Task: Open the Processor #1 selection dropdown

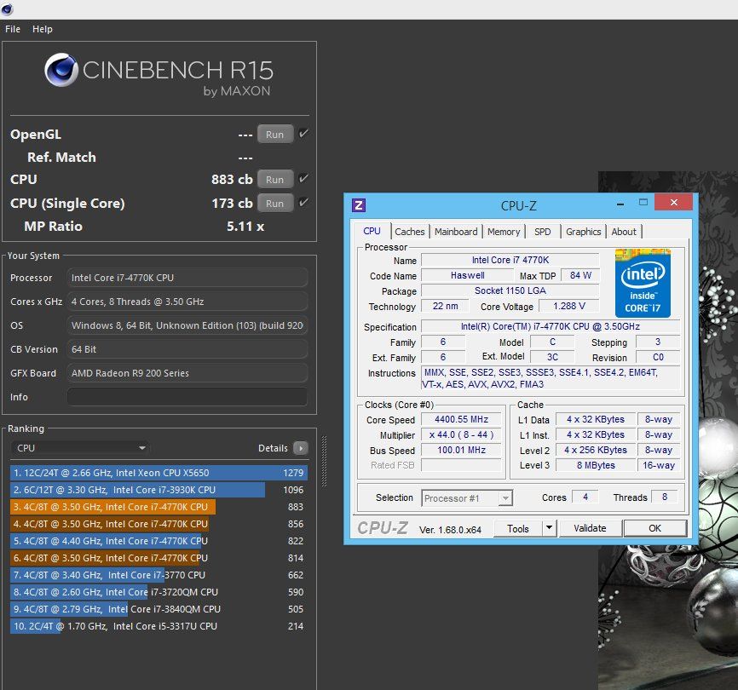Action: pos(466,497)
